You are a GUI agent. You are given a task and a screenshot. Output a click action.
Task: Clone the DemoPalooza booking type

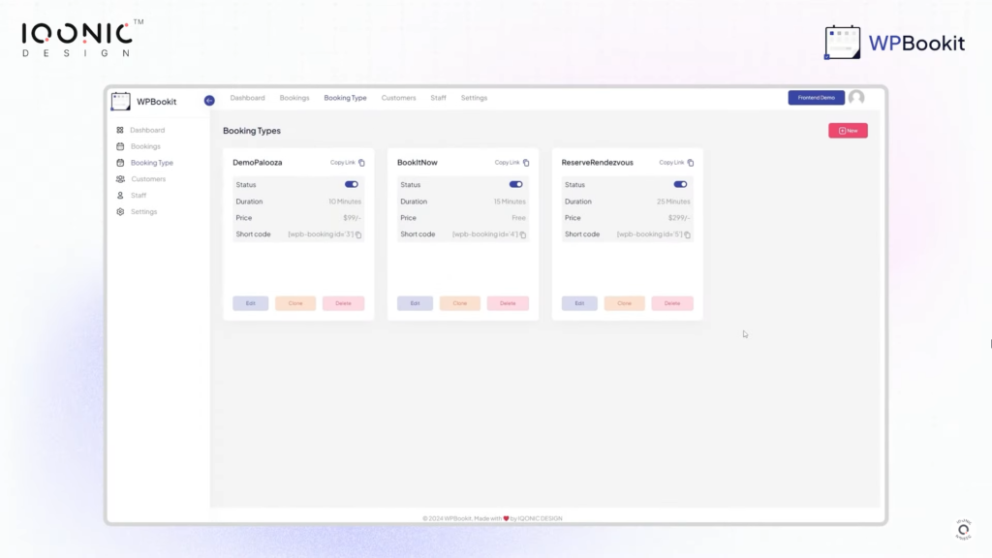295,303
